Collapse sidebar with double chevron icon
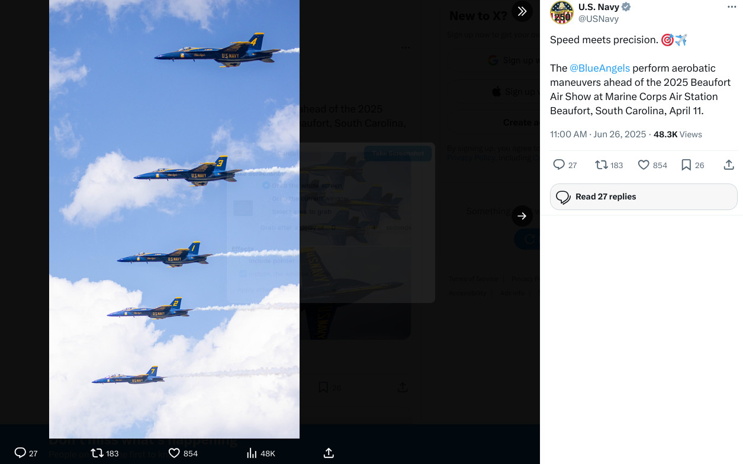The height and width of the screenshot is (464, 743). coord(522,11)
